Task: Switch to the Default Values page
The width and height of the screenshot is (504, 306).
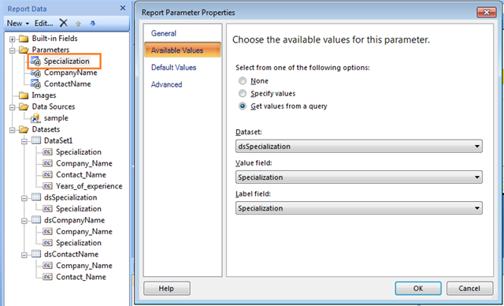Action: click(173, 68)
